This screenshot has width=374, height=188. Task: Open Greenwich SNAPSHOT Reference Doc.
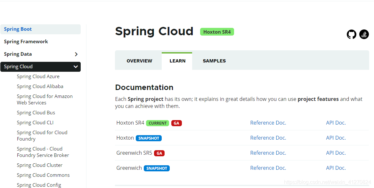268,168
